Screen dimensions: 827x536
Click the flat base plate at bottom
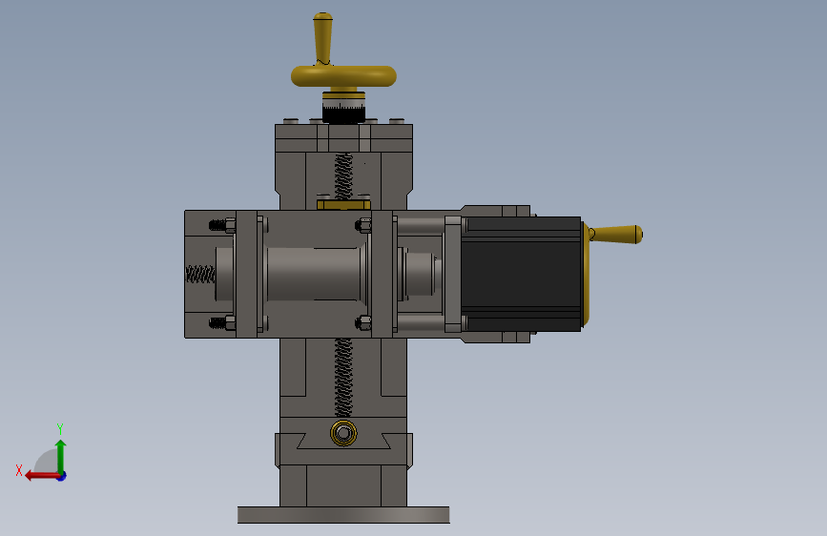pos(343,515)
